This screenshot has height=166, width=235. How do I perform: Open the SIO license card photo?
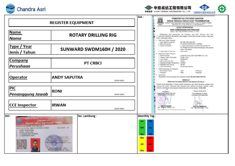click(44, 134)
